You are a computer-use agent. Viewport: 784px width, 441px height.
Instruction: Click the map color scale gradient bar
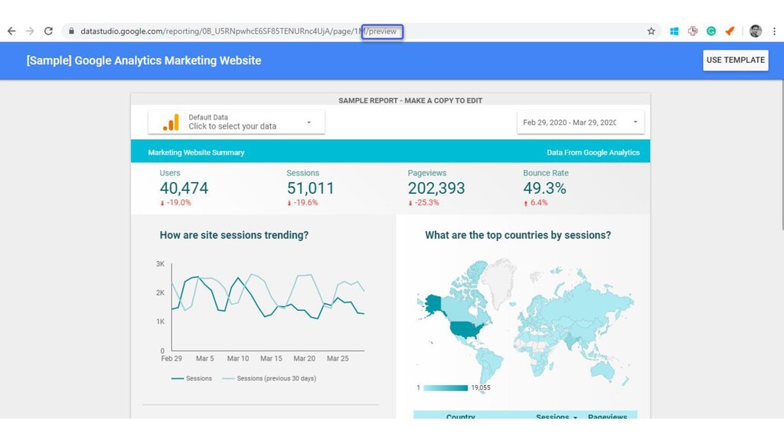click(x=446, y=388)
